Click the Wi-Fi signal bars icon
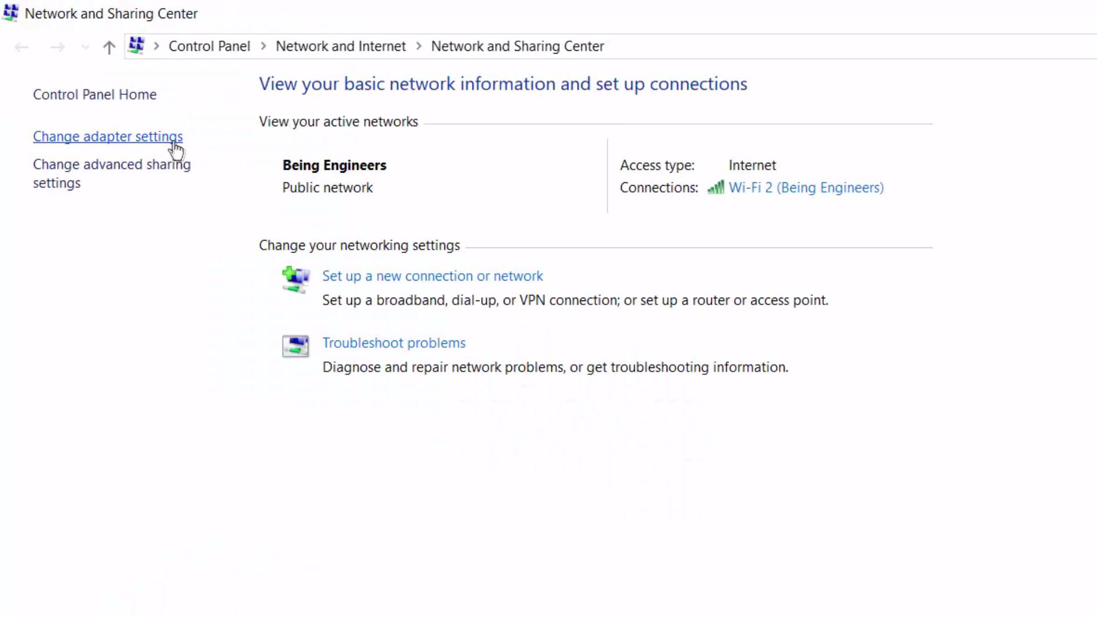Image resolution: width=1097 pixels, height=617 pixels. tap(715, 187)
